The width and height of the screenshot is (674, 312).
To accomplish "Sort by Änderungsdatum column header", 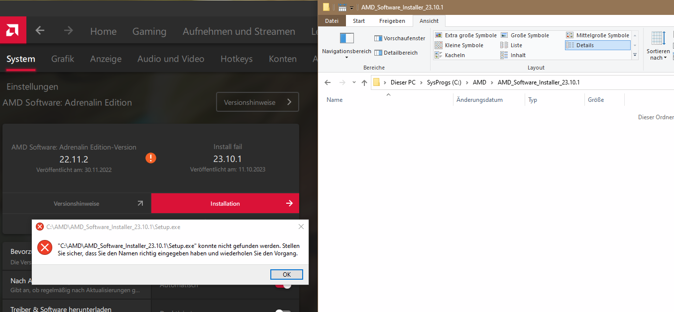I will [489, 100].
